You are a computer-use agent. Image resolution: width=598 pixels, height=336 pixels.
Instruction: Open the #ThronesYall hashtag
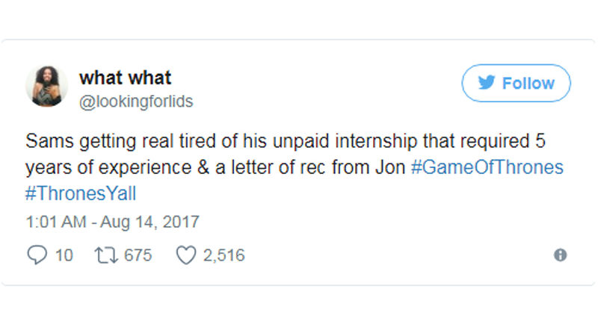tap(81, 193)
